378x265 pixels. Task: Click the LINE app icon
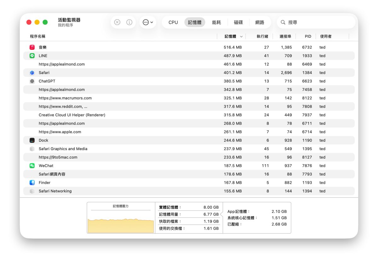pyautogui.click(x=32, y=56)
